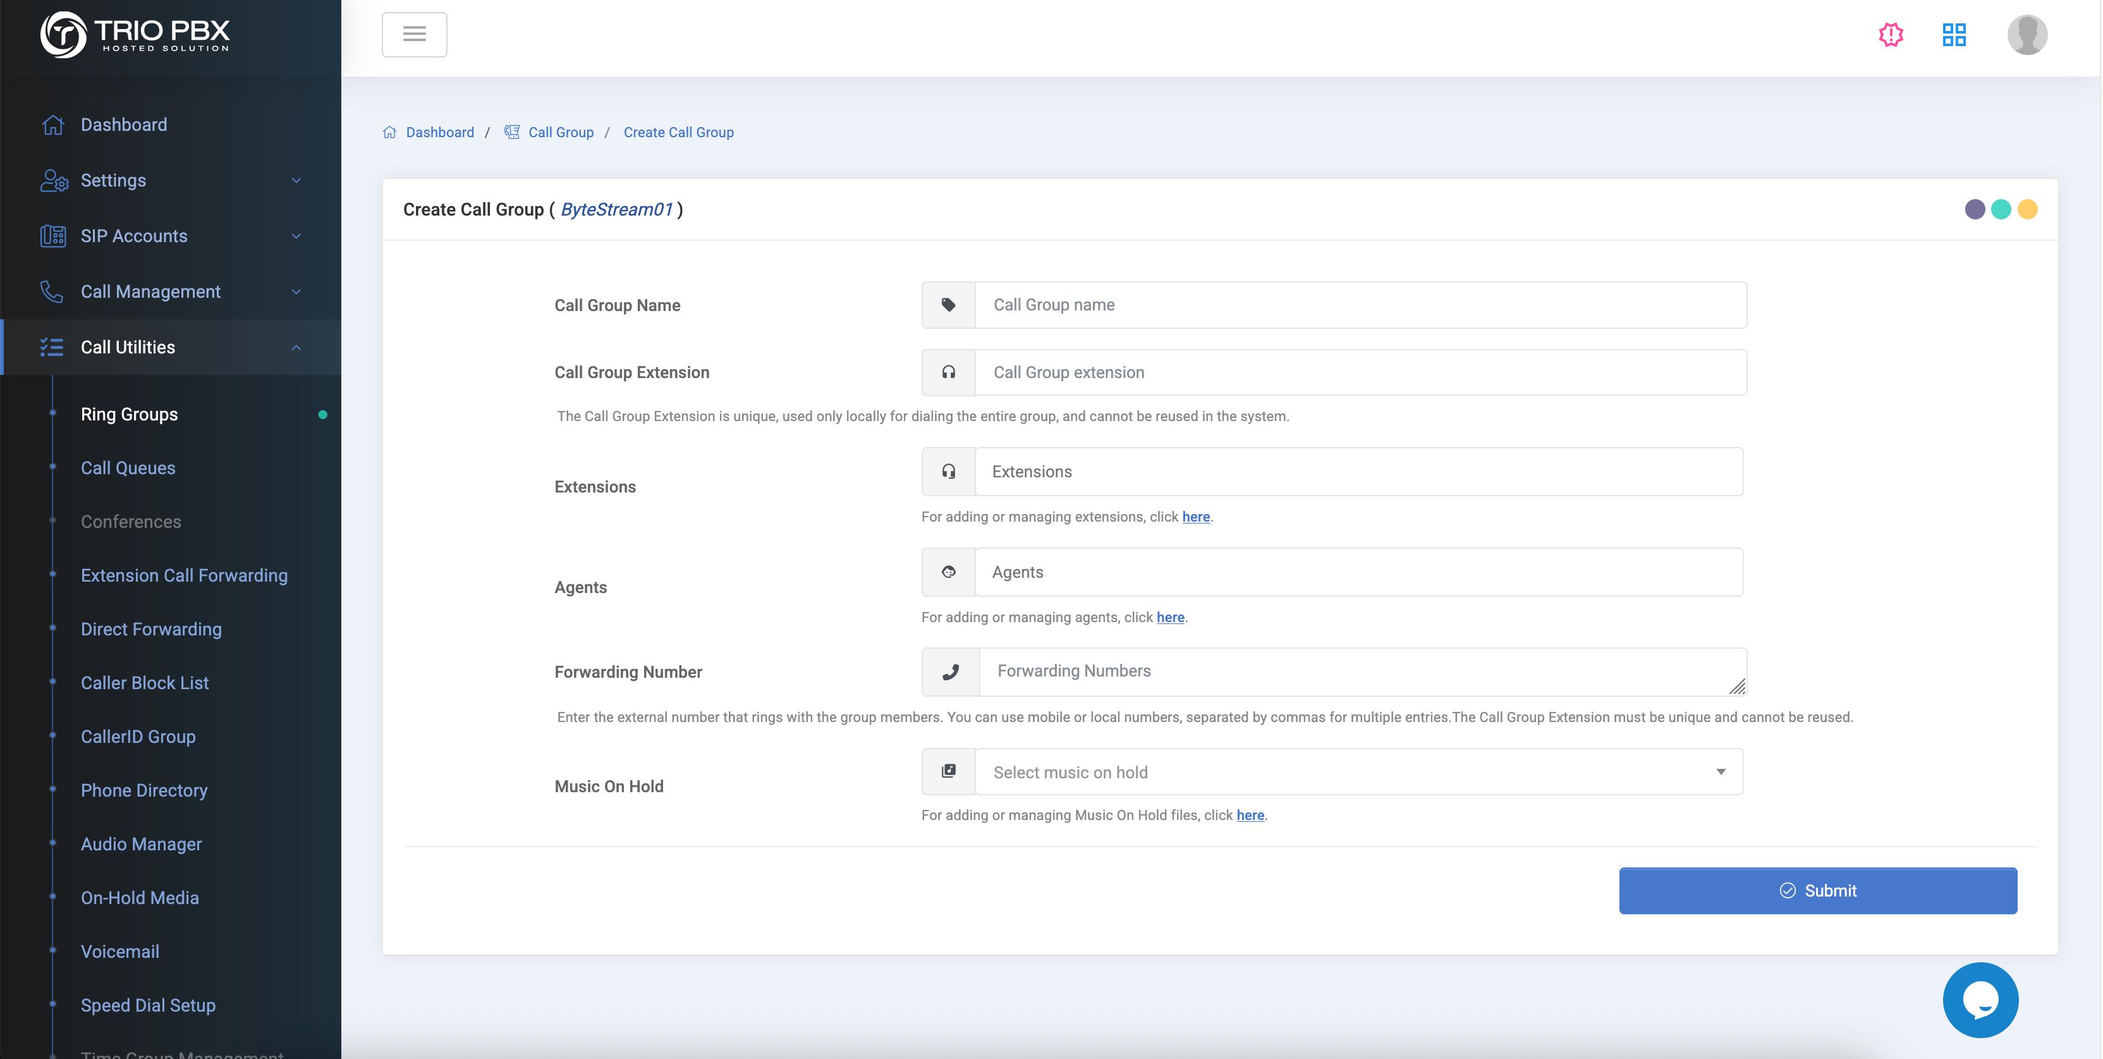Open Audio Manager item

pos(141,844)
